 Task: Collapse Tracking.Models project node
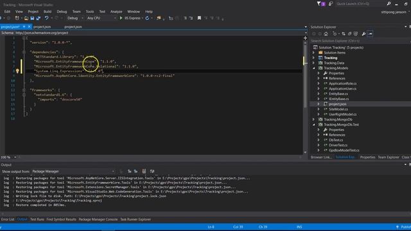[314, 68]
